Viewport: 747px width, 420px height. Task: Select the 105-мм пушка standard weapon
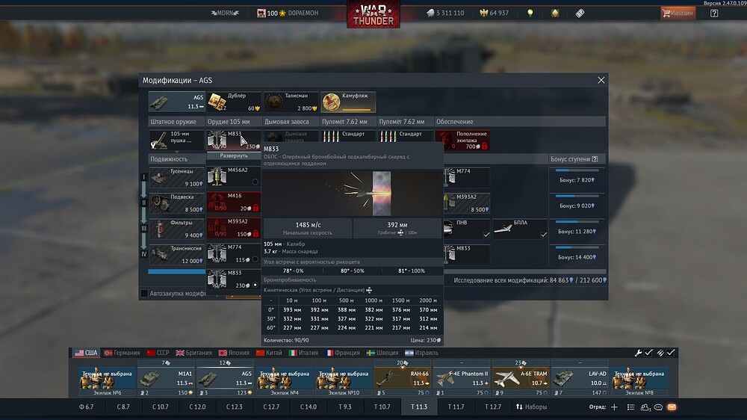point(177,140)
